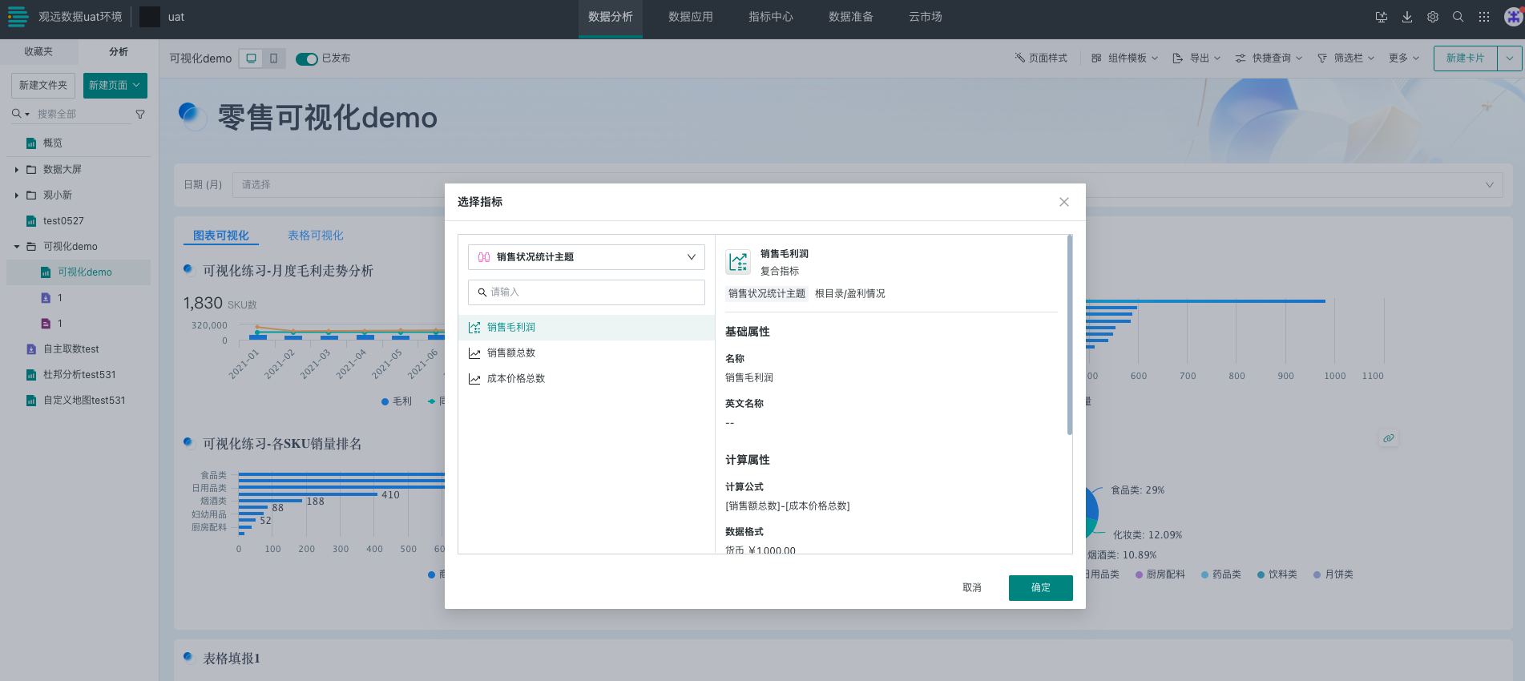Open the 新建卡片 dropdown arrow
1525x681 pixels.
click(1509, 58)
